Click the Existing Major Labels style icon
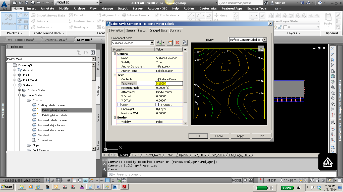The image size is (343, 192). 34,110
